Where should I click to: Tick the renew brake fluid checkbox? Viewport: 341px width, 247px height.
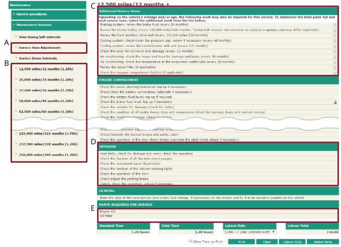pos(335,24)
